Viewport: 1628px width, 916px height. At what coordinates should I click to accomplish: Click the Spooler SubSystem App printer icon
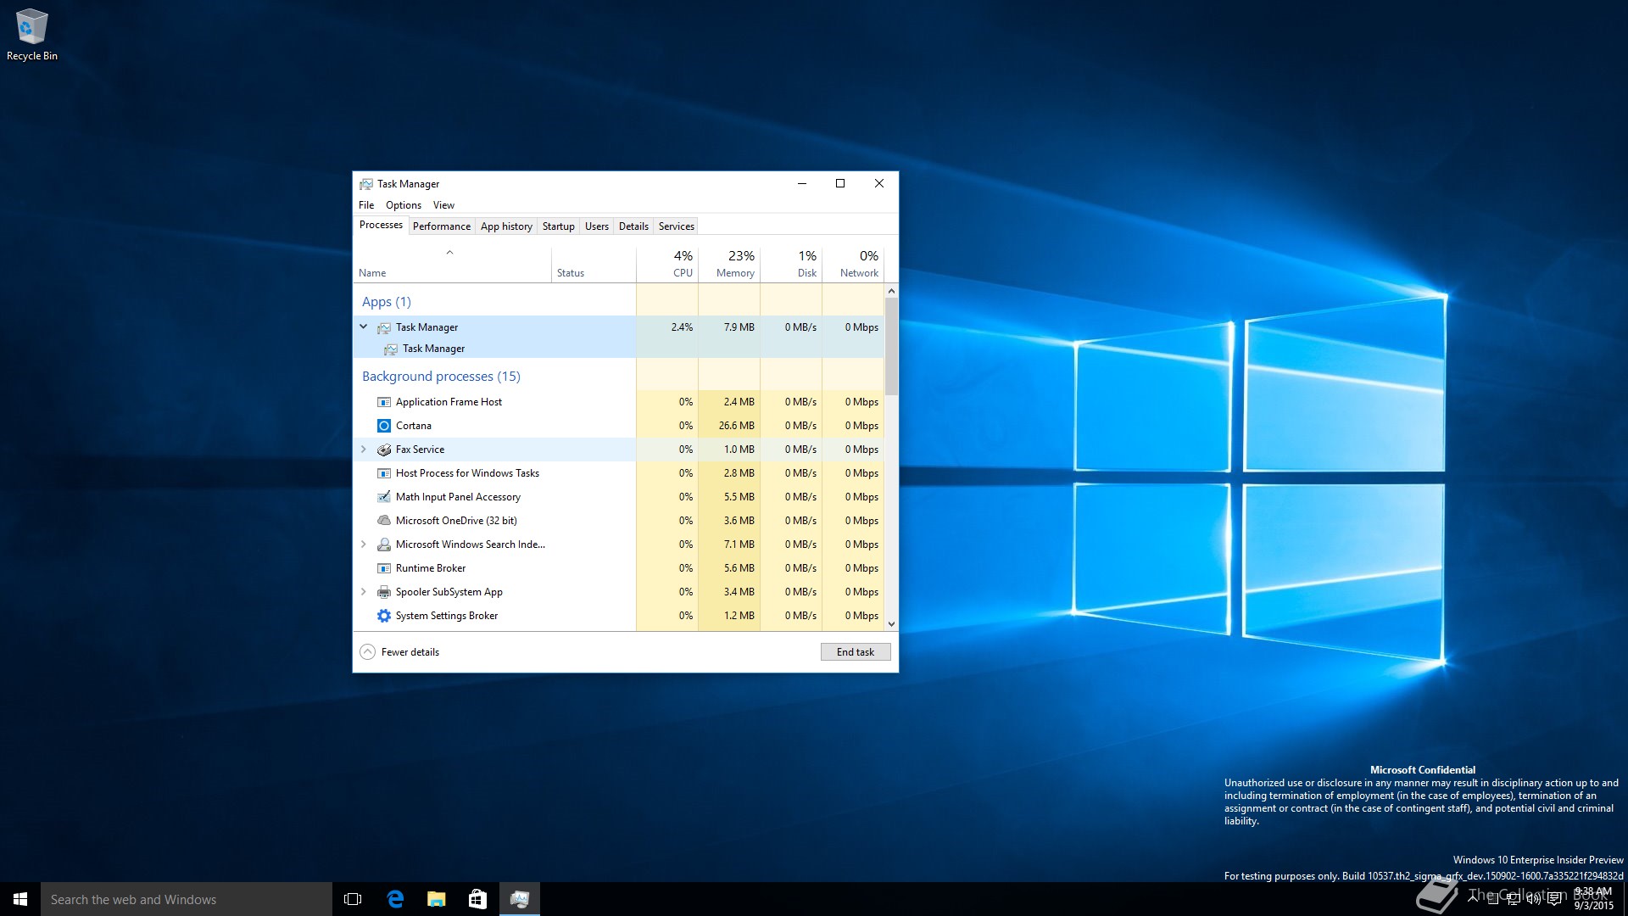coord(384,592)
